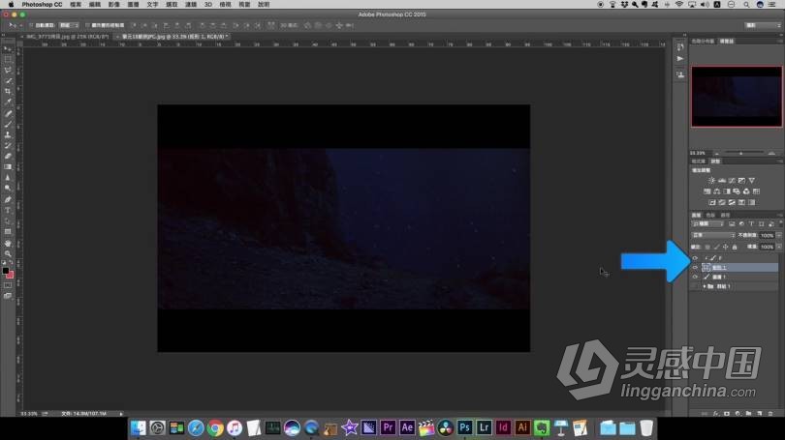Viewport: 785px width, 440px height.
Task: Select the History Brush tool
Action: (x=8, y=146)
